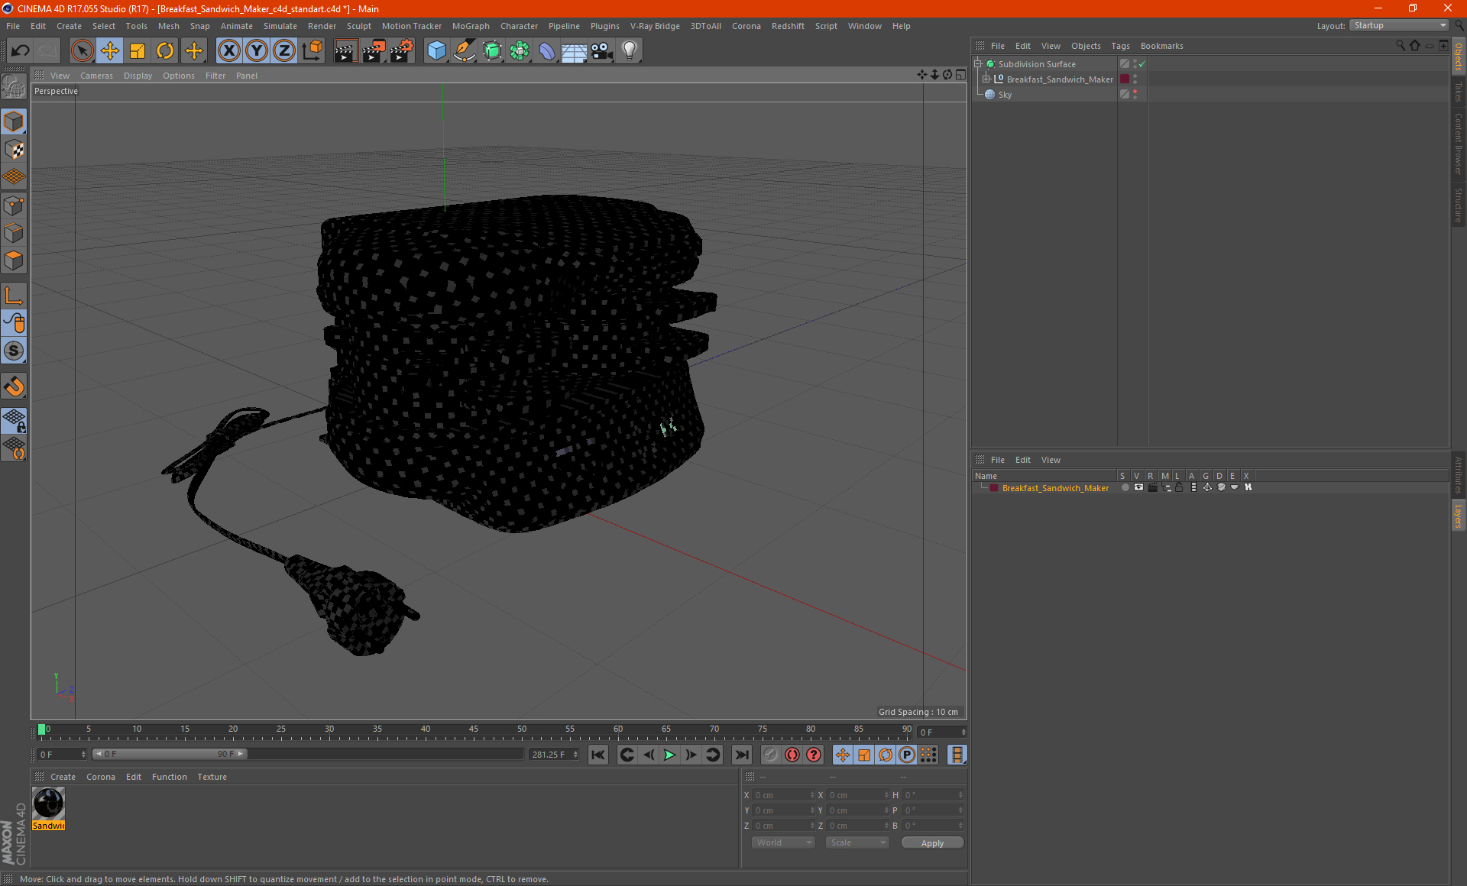The height and width of the screenshot is (886, 1467).
Task: Add a Cube primitive object
Action: (x=436, y=51)
